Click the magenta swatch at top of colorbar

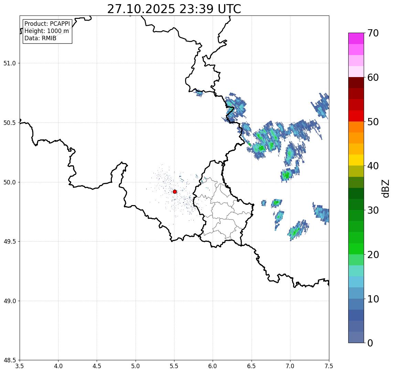pos(356,39)
